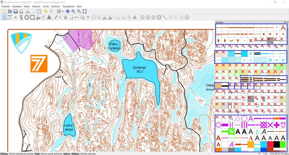Open the Symbolit menu
289x155 pixels.
coord(55,6)
